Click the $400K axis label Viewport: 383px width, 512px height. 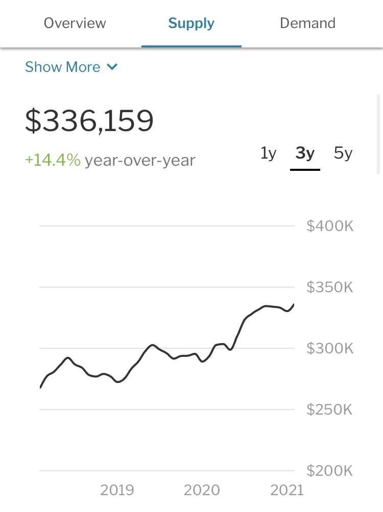(x=330, y=226)
